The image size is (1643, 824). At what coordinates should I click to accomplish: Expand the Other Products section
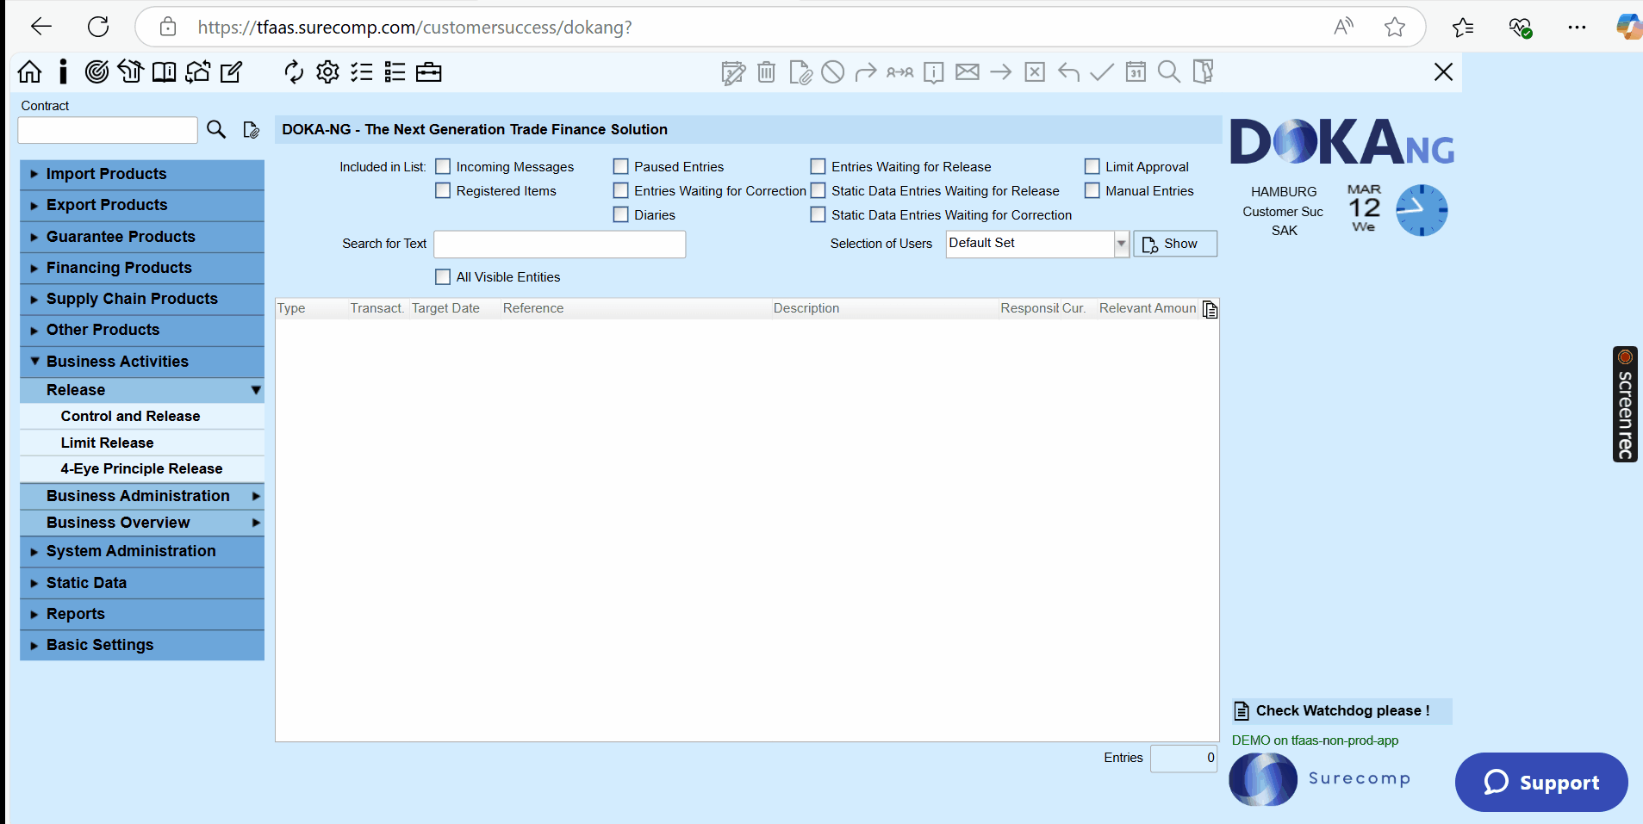point(142,330)
